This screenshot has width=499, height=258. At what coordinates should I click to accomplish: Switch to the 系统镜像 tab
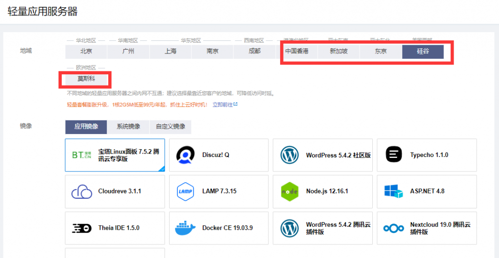[128, 127]
